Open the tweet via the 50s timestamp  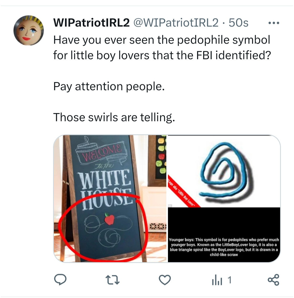tap(239, 23)
